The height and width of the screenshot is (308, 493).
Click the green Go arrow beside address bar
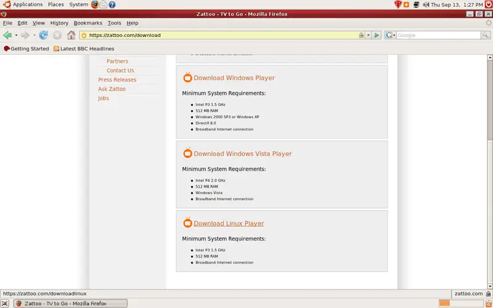(x=377, y=35)
